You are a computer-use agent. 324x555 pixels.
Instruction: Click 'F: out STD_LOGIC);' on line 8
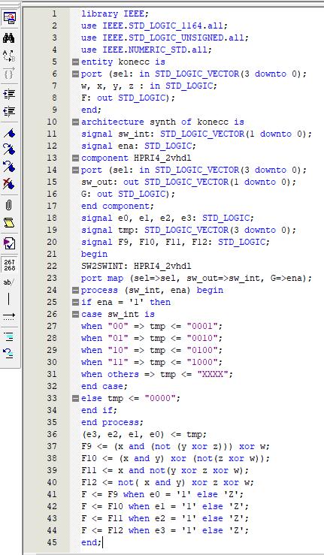[x=128, y=98]
